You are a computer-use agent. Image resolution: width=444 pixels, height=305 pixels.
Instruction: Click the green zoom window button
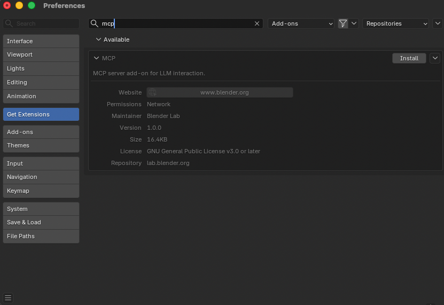32,5
